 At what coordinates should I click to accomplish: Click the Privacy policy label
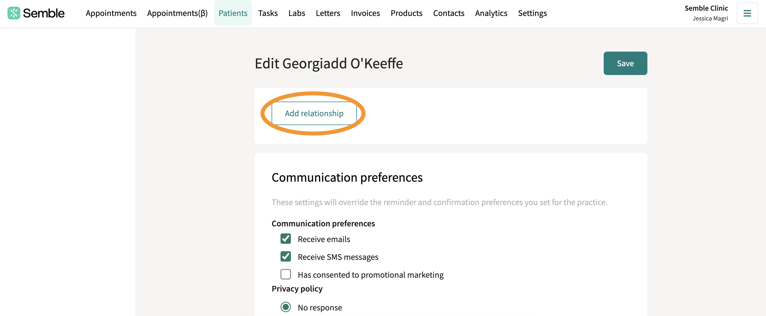(x=297, y=289)
